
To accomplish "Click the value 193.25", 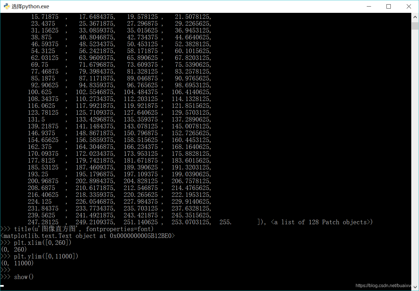I will point(38,174).
